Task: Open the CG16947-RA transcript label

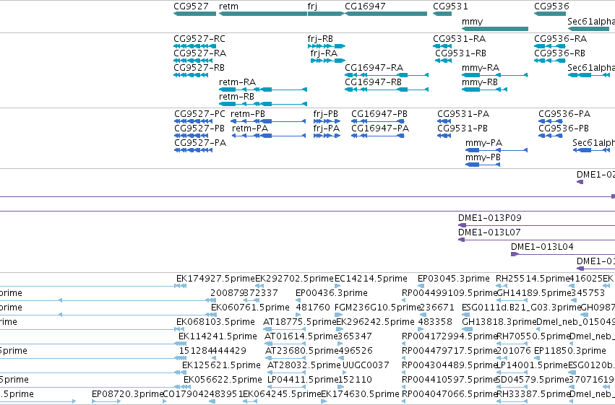Action: [x=374, y=68]
